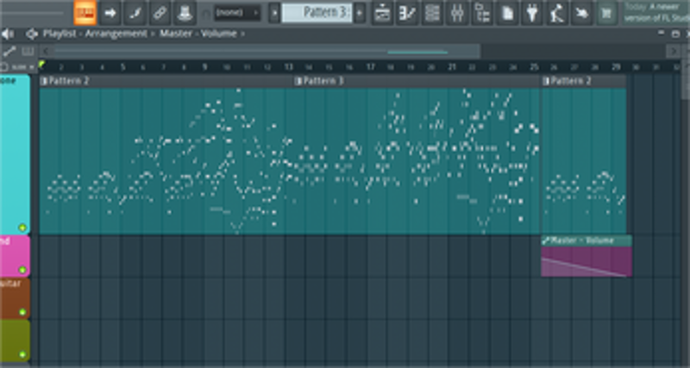
Task: Click the Playlist breadcrumb label
Action: [x=60, y=34]
